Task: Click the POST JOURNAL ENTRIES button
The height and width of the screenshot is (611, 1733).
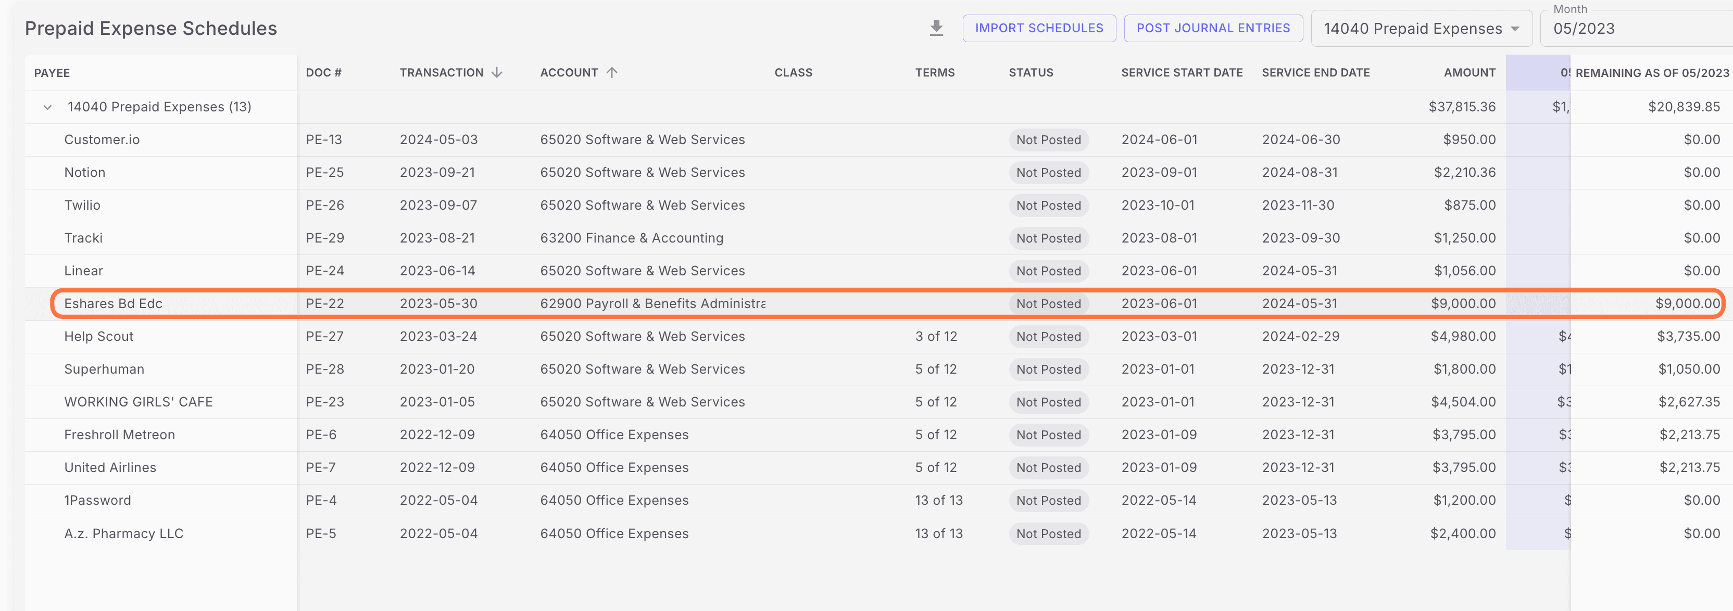Action: [1213, 28]
